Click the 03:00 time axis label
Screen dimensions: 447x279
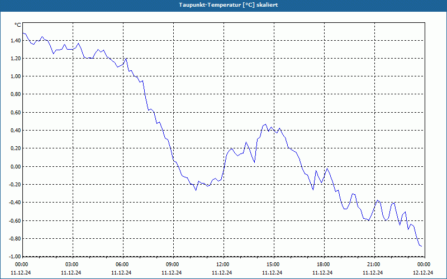click(72, 264)
